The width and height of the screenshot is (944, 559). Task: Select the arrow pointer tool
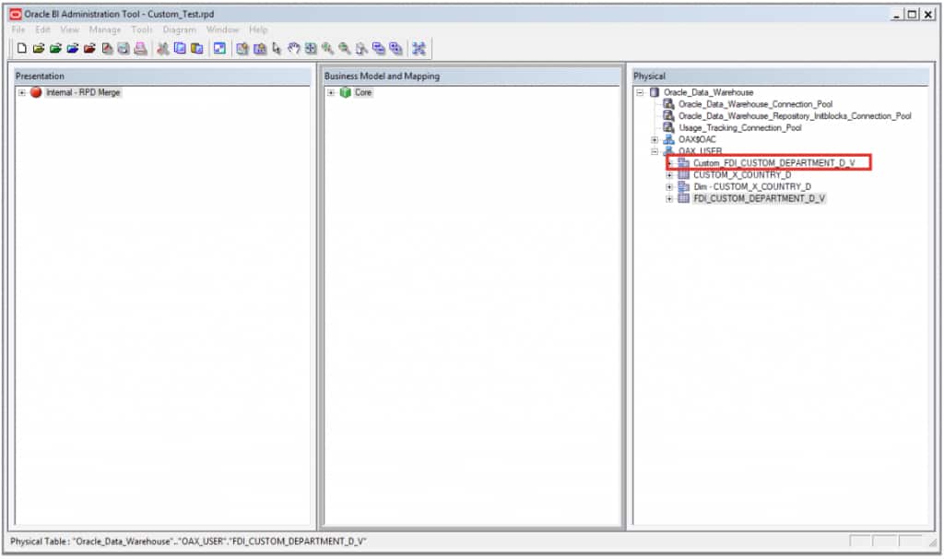(x=277, y=48)
